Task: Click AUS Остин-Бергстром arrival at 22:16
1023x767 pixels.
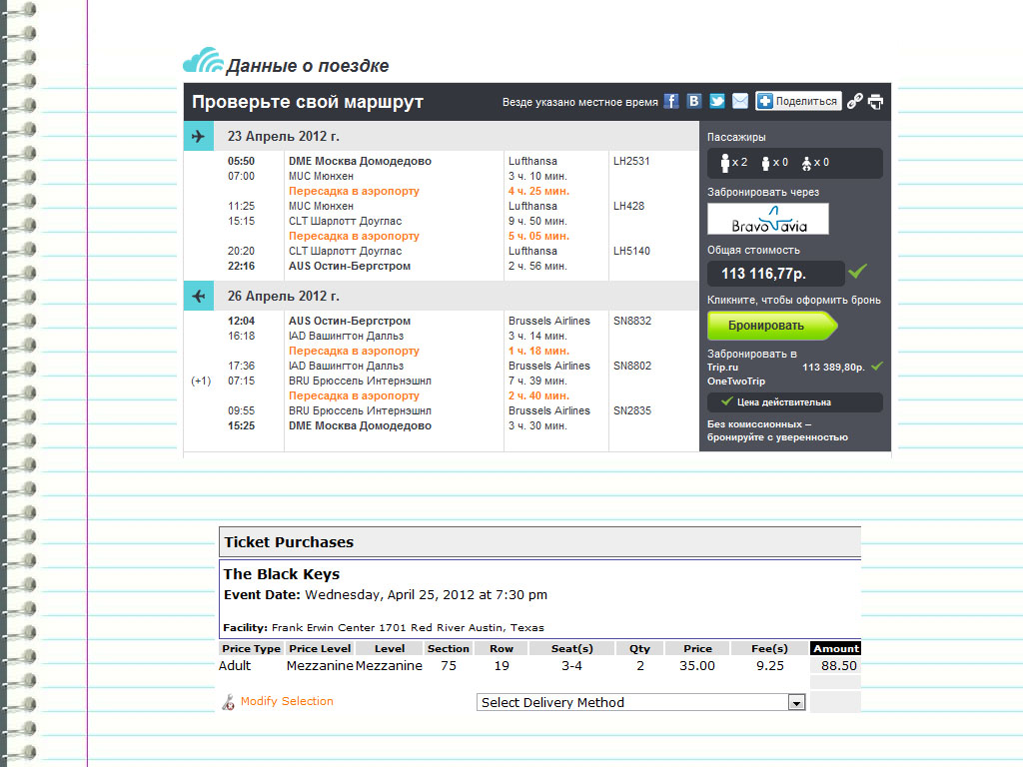Action: 349,266
